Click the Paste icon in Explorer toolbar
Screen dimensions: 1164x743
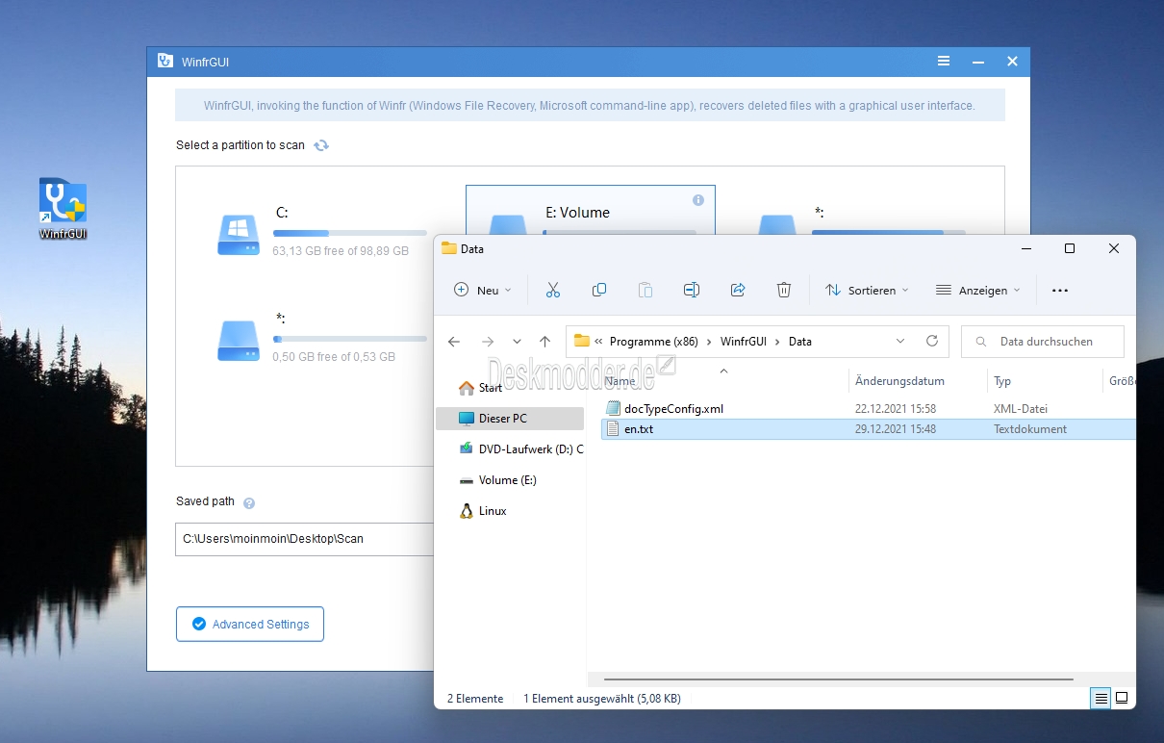pos(645,290)
